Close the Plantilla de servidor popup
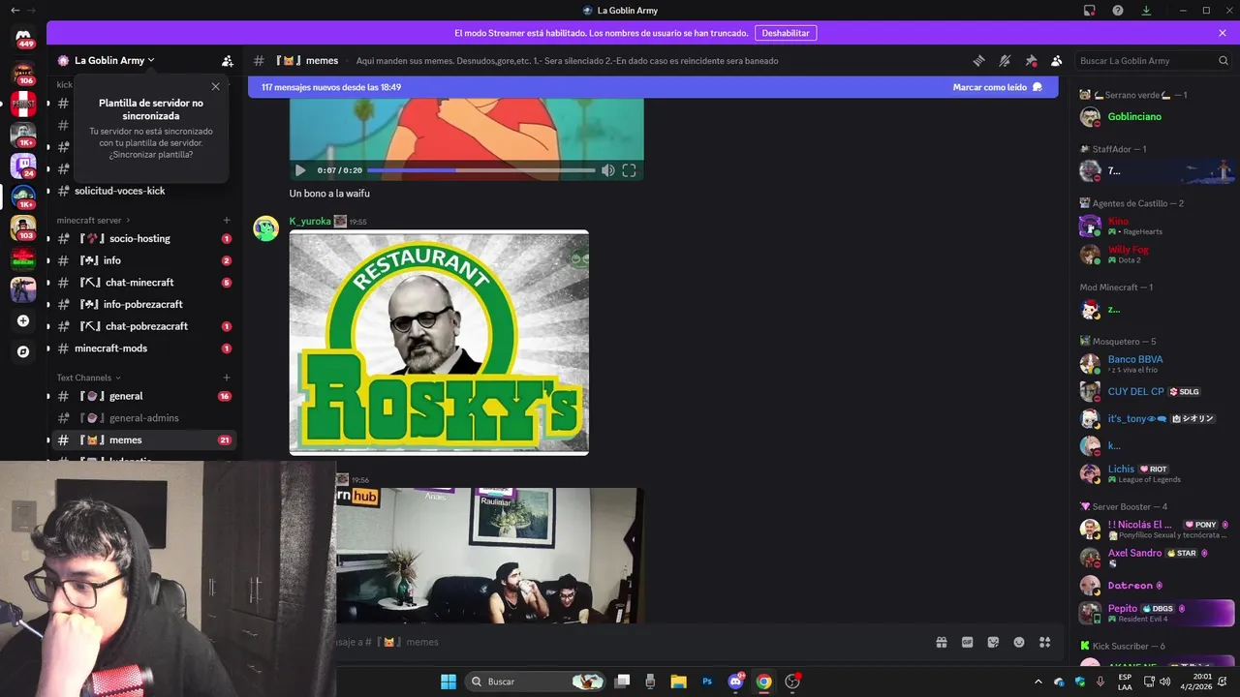 click(215, 86)
